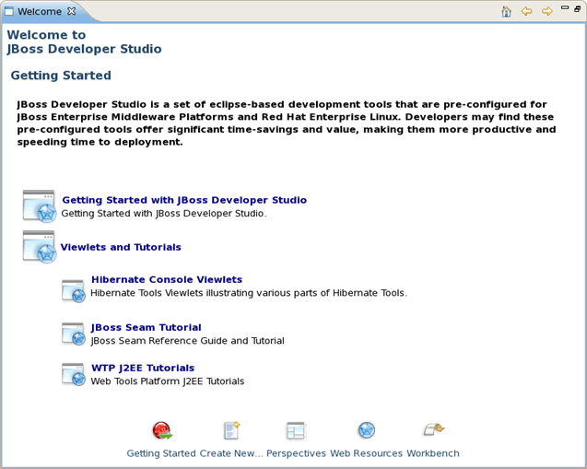This screenshot has height=469, width=587.
Task: Click the Getting Started icon at the bottom
Action: tap(162, 430)
